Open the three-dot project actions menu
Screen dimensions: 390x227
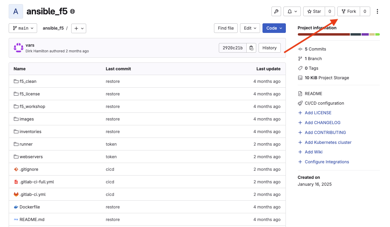pyautogui.click(x=377, y=11)
